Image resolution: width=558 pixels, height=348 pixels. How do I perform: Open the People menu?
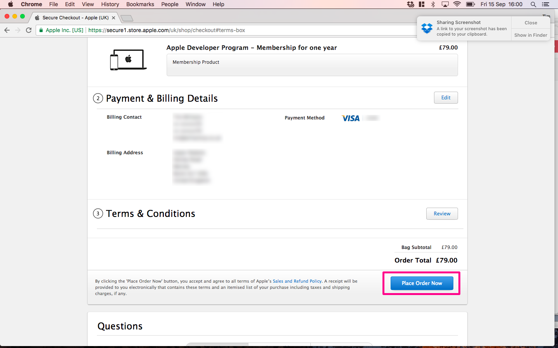(170, 4)
